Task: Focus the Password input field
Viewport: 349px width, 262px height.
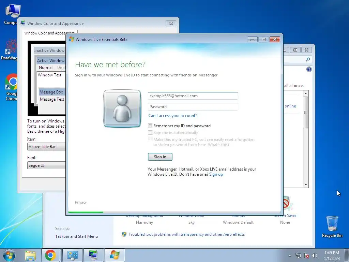Action: click(x=193, y=107)
